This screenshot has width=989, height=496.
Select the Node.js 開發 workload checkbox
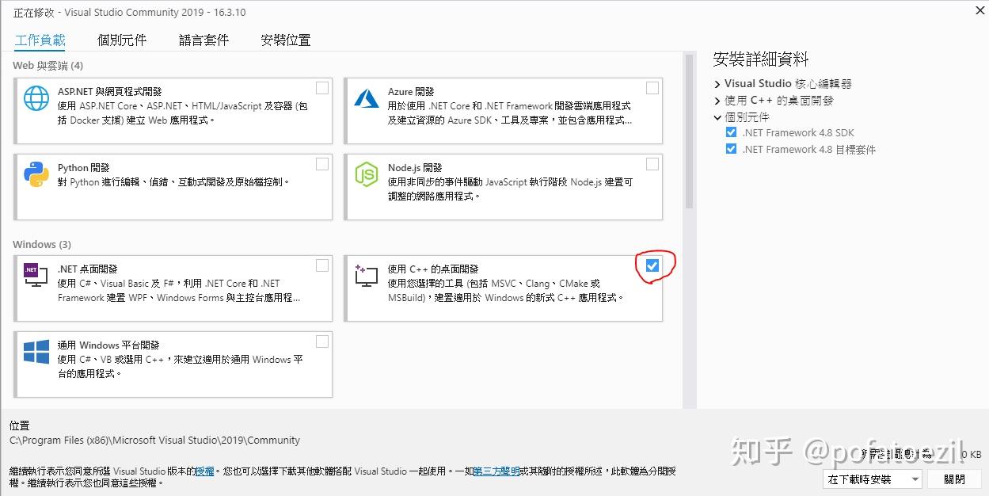coord(652,164)
